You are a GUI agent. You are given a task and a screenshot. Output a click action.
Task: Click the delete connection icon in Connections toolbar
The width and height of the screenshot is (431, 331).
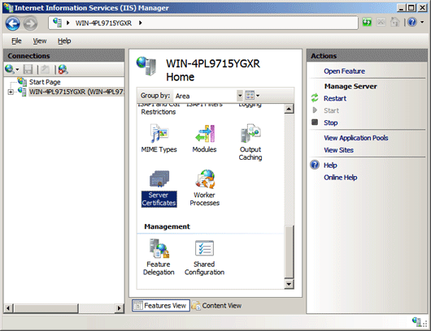click(x=63, y=70)
